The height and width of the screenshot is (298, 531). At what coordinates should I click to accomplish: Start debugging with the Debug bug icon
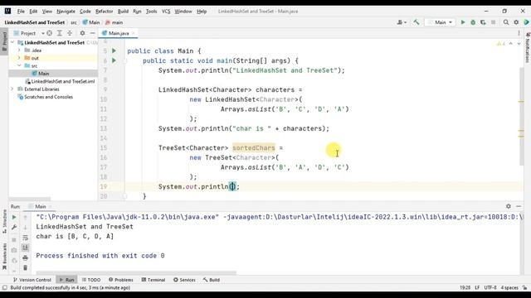473,22
